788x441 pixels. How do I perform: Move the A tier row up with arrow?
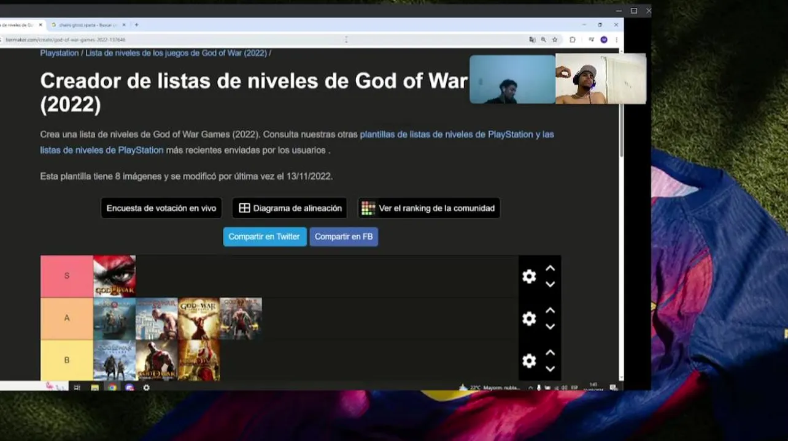pos(550,311)
